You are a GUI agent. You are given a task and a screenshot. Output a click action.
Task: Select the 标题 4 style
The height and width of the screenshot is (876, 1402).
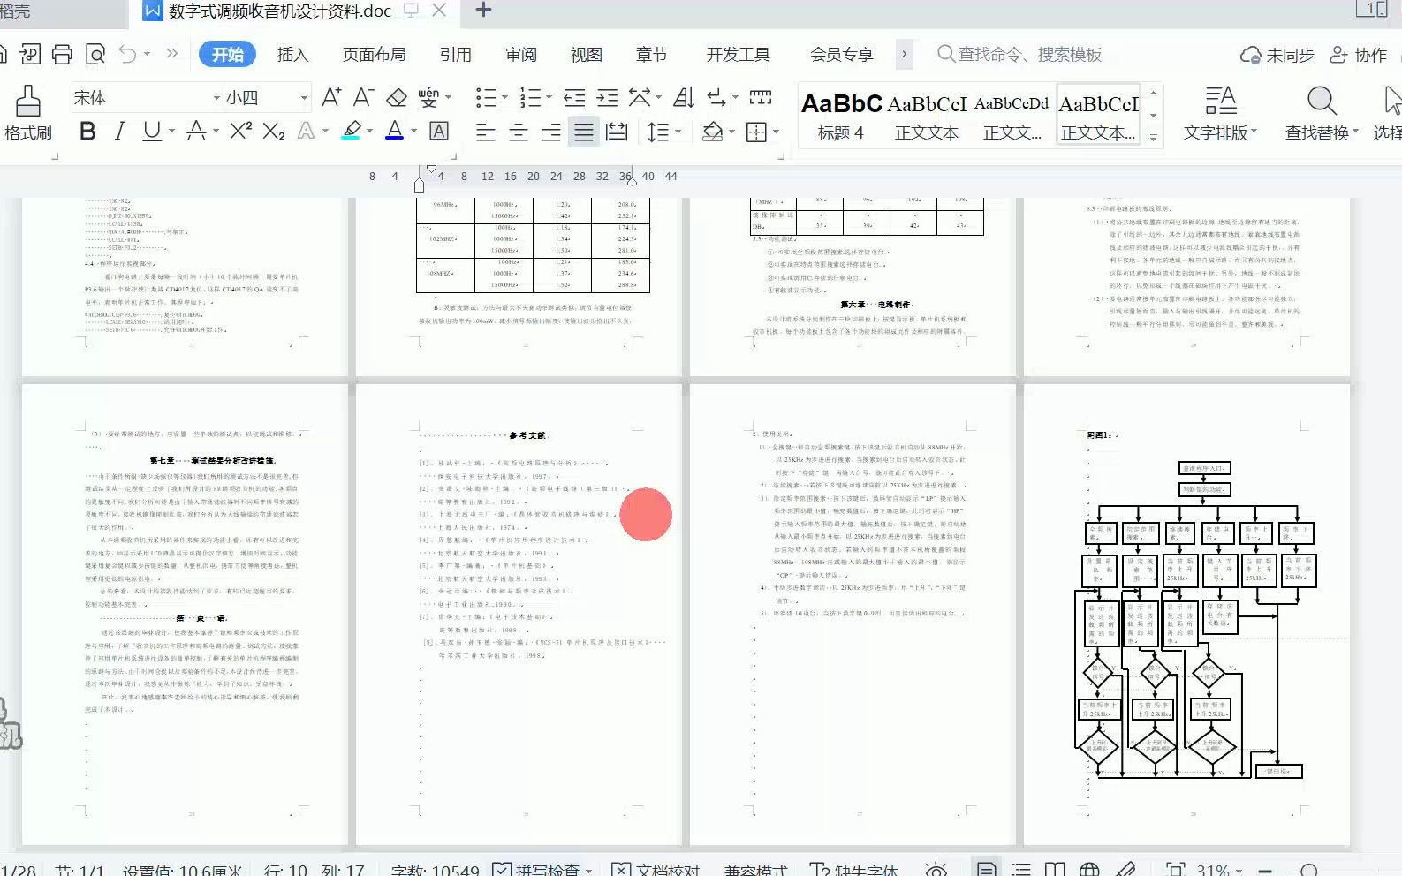[x=841, y=116]
